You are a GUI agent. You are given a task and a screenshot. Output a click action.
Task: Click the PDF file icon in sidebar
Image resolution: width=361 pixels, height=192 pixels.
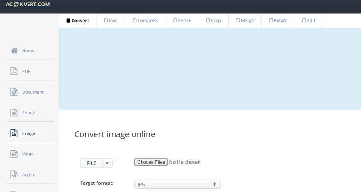tap(14, 71)
